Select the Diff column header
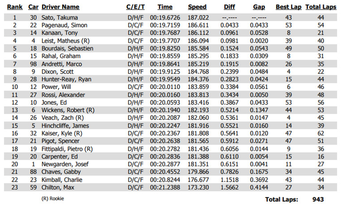The height and width of the screenshot is (206, 342). coord(229,7)
